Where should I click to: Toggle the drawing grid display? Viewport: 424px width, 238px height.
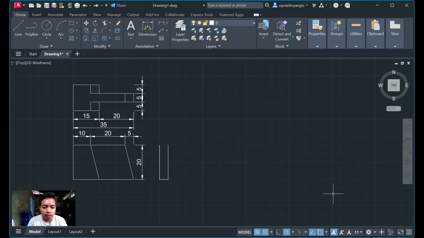[x=257, y=232]
